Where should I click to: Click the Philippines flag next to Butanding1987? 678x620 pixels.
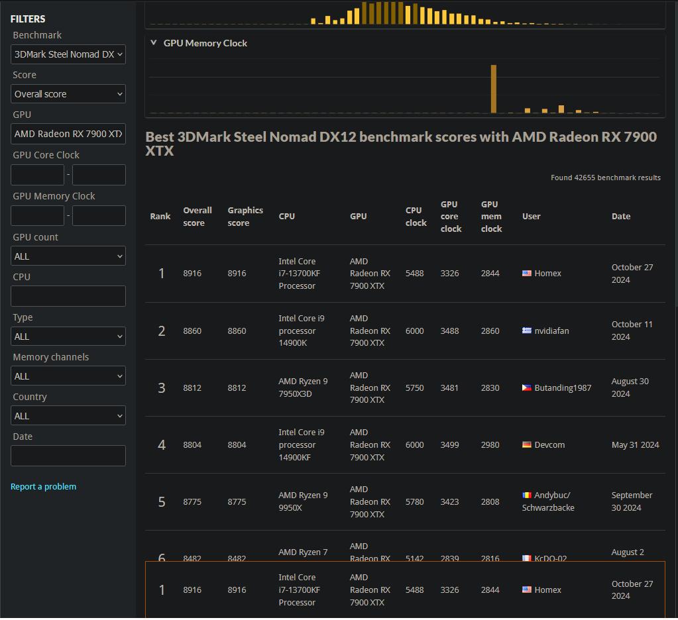pyautogui.click(x=527, y=387)
